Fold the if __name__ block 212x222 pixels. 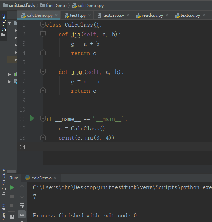coord(43,118)
